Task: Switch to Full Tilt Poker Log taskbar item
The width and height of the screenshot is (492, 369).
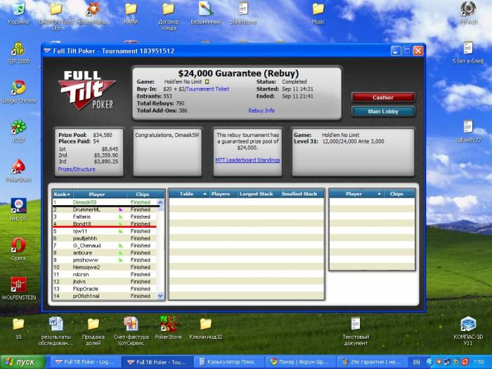Action: tap(84, 362)
